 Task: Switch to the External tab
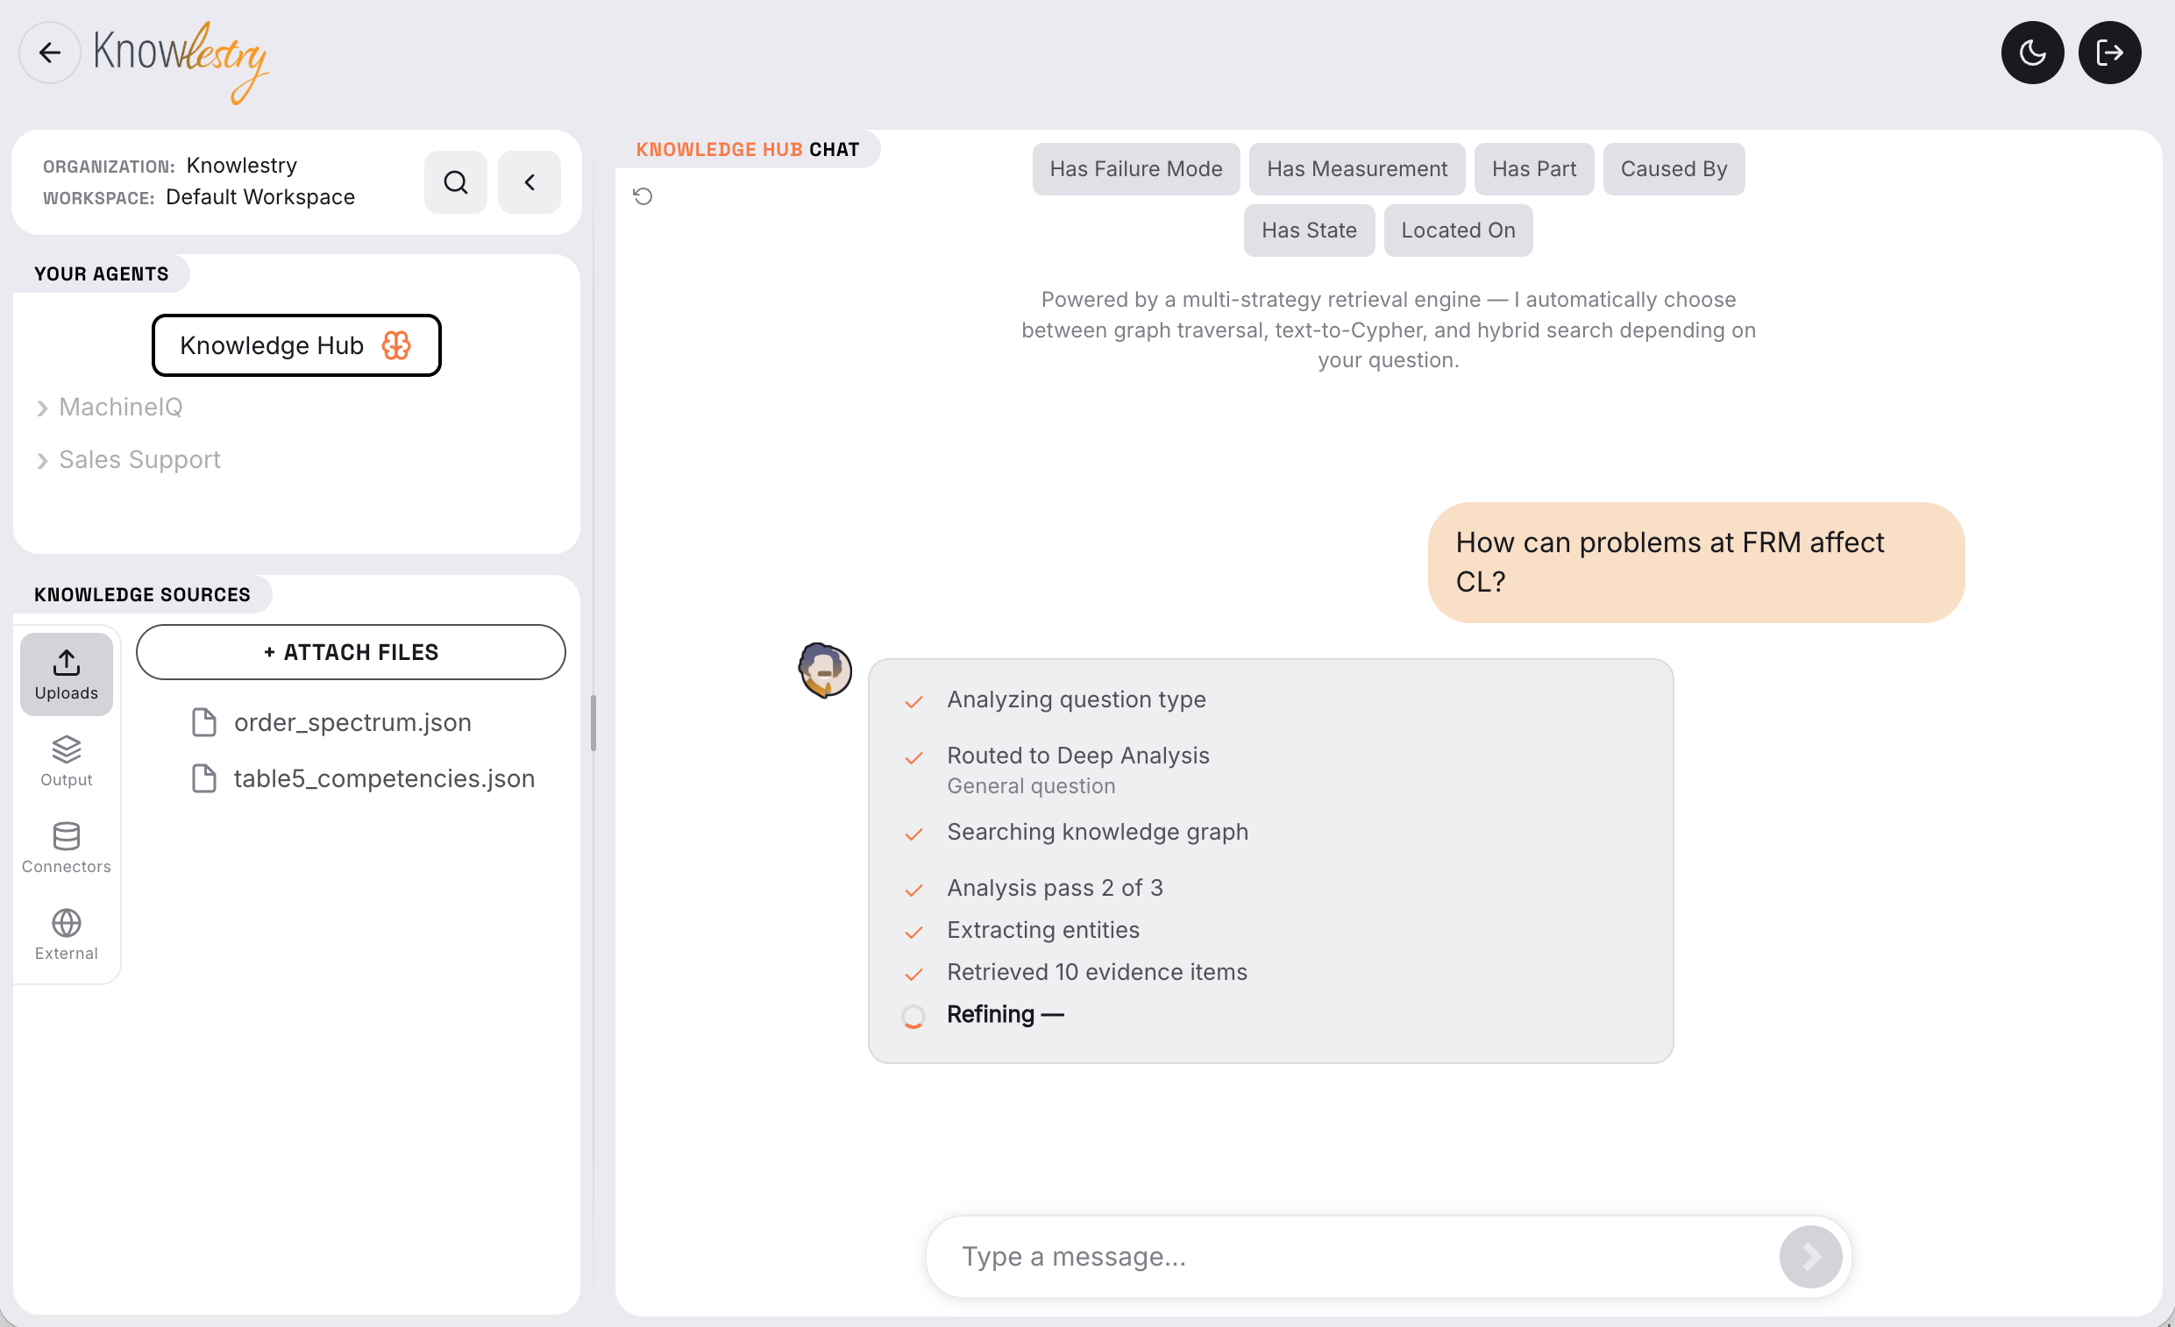(67, 935)
